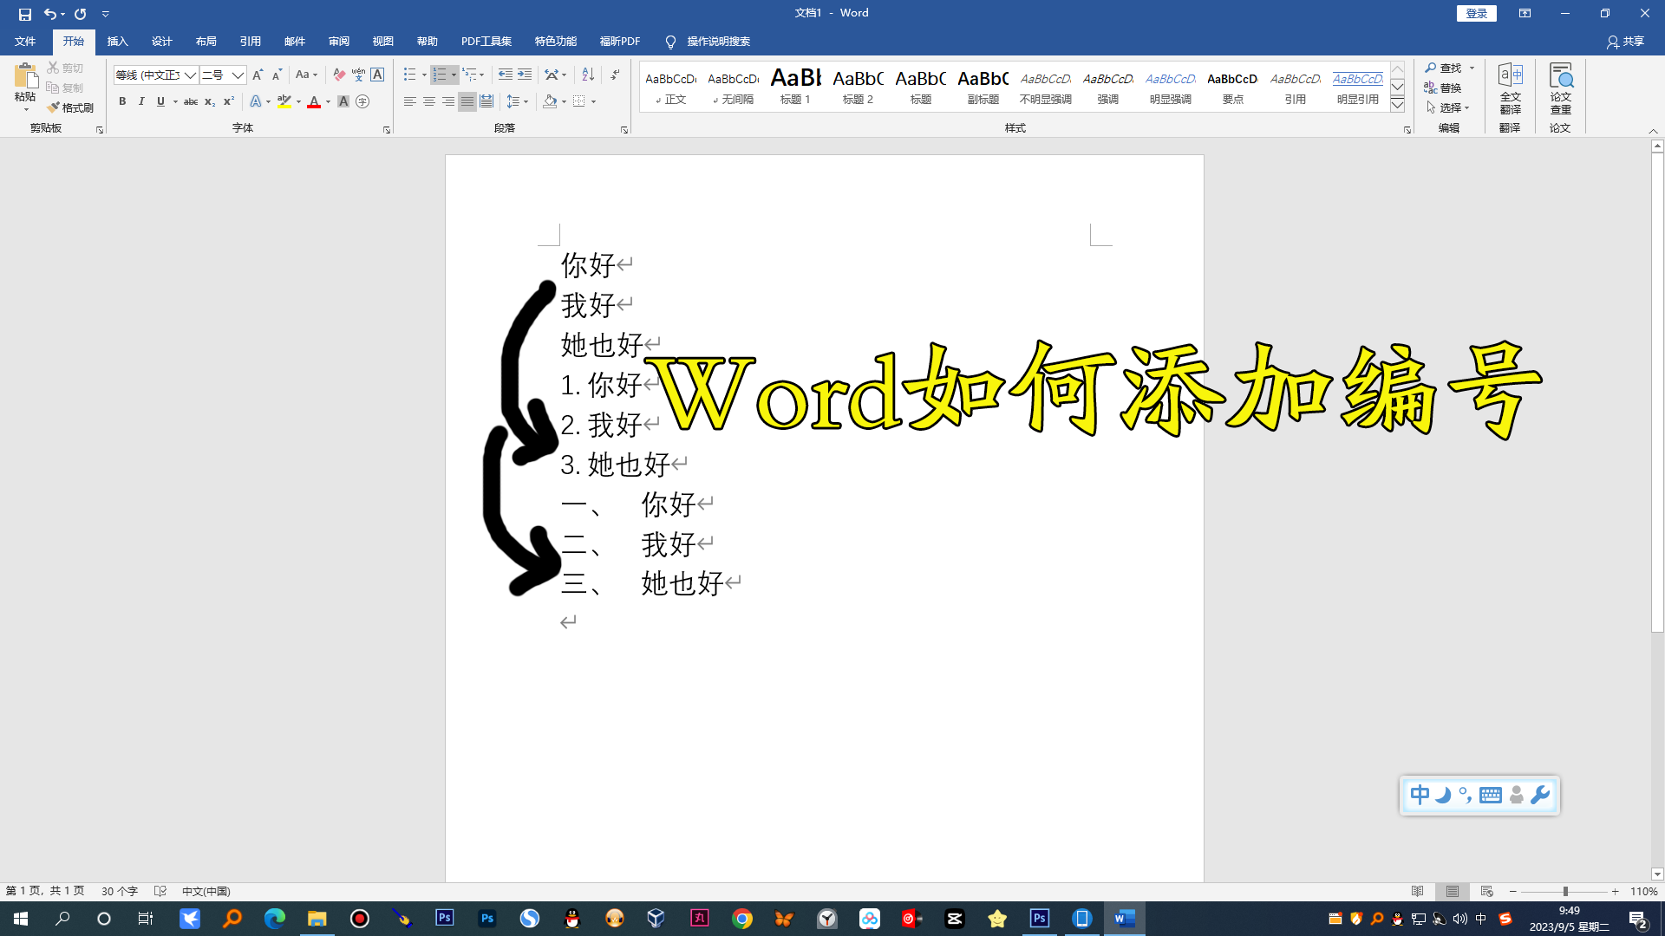
Task: Apply superscript formatting
Action: coord(227,101)
